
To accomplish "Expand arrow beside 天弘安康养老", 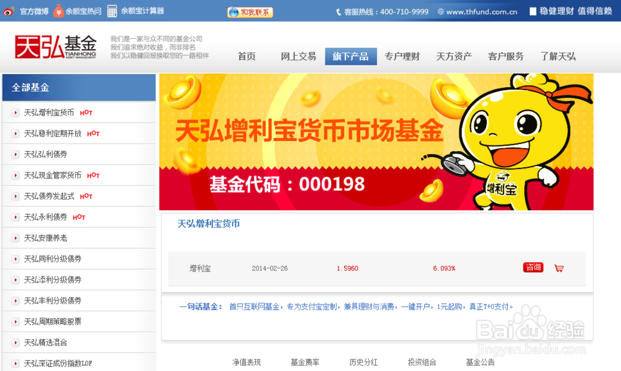I will (15, 238).
